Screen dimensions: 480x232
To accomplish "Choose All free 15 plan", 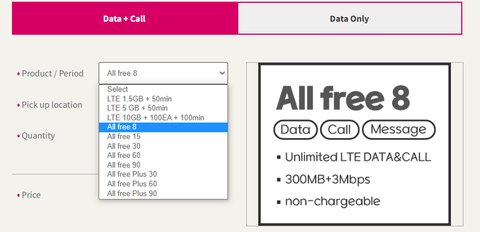I will click(124, 137).
